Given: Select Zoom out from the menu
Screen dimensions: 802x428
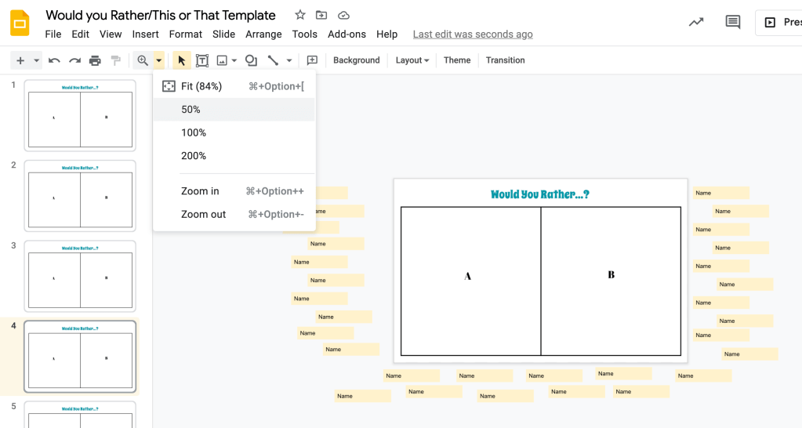Looking at the screenshot, I should 203,214.
